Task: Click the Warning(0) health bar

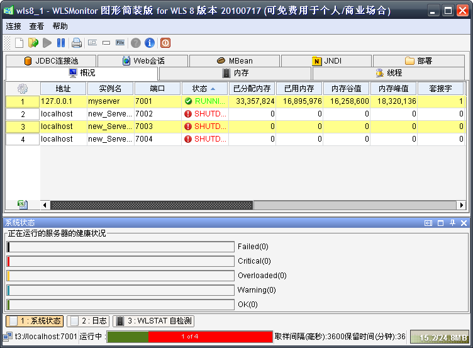Action: click(x=120, y=290)
